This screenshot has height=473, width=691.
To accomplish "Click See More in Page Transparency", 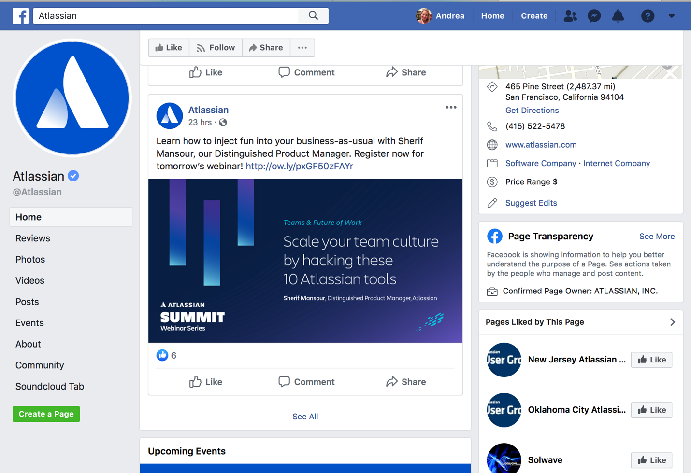I will pos(657,236).
